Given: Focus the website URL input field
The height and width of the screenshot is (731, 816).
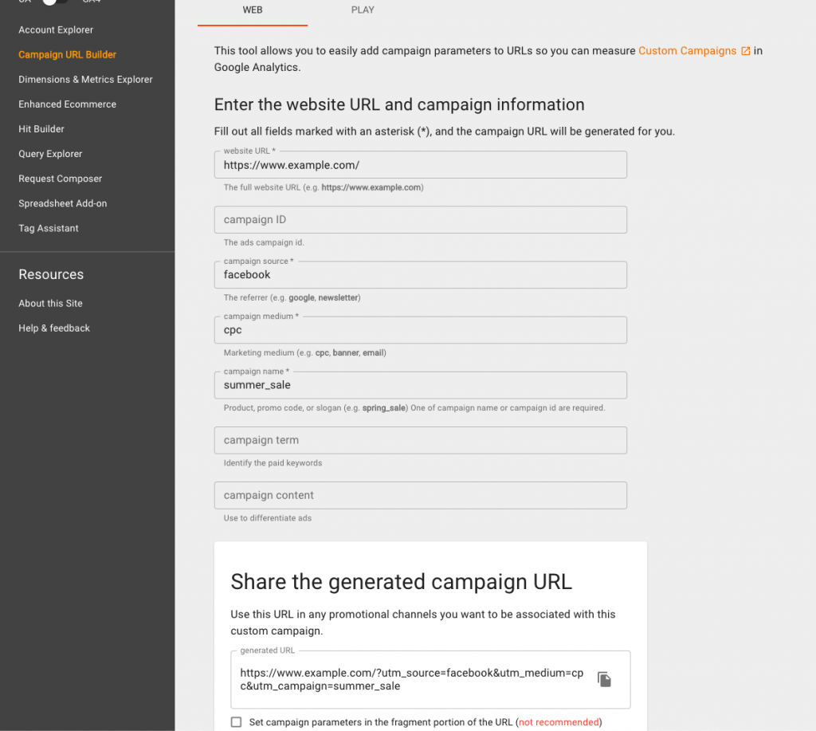Looking at the screenshot, I should [x=421, y=165].
